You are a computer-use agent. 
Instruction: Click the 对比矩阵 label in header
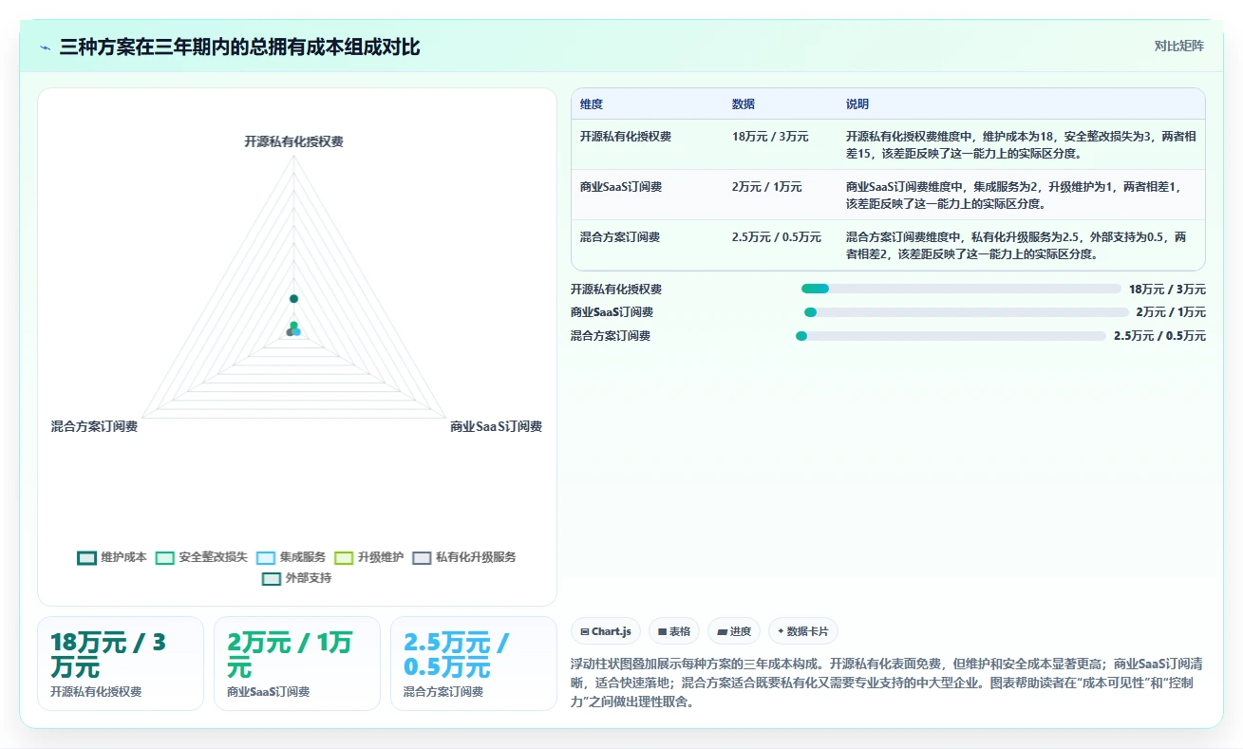coord(1179,46)
